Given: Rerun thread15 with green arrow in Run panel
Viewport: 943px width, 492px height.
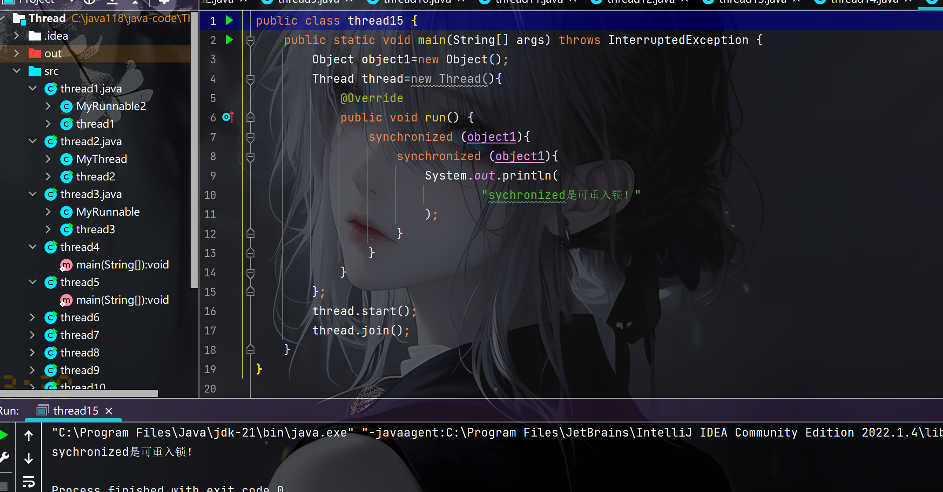Looking at the screenshot, I should point(4,435).
